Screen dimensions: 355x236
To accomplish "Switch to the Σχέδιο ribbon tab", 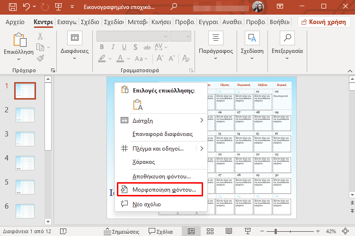I will click(x=90, y=22).
